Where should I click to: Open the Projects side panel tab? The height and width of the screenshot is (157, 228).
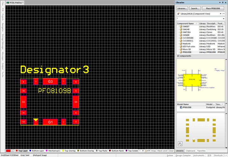[3, 17]
